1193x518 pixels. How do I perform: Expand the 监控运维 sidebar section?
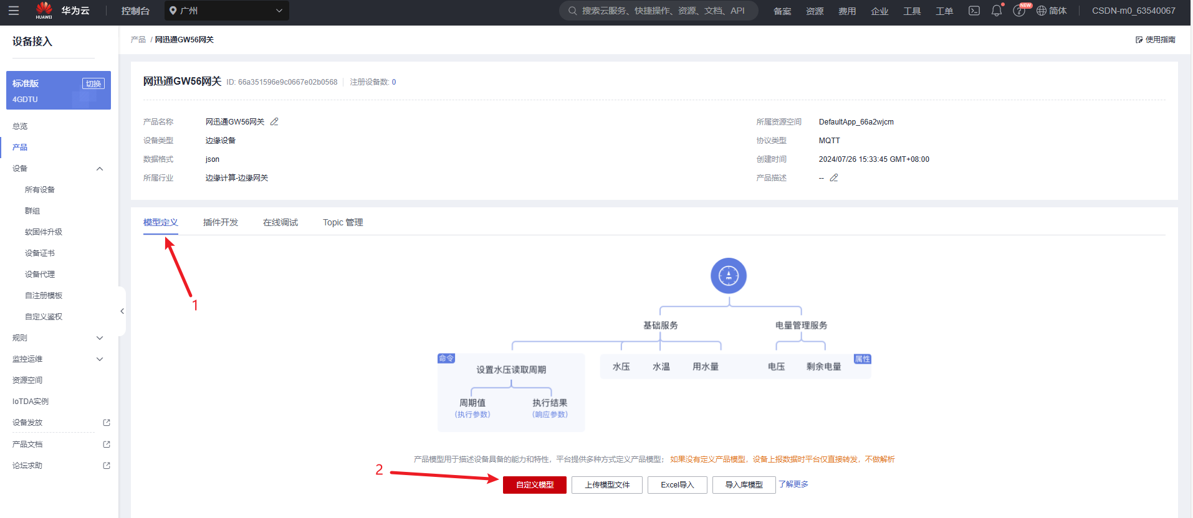pyautogui.click(x=100, y=359)
